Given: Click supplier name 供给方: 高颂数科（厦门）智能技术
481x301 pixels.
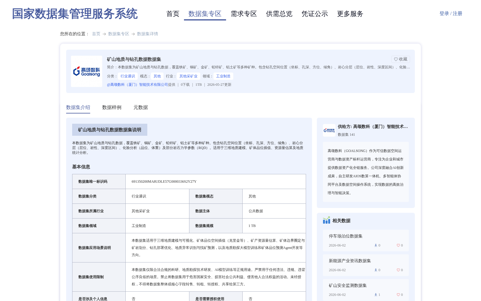Looking at the screenshot, I should pyautogui.click(x=373, y=127).
